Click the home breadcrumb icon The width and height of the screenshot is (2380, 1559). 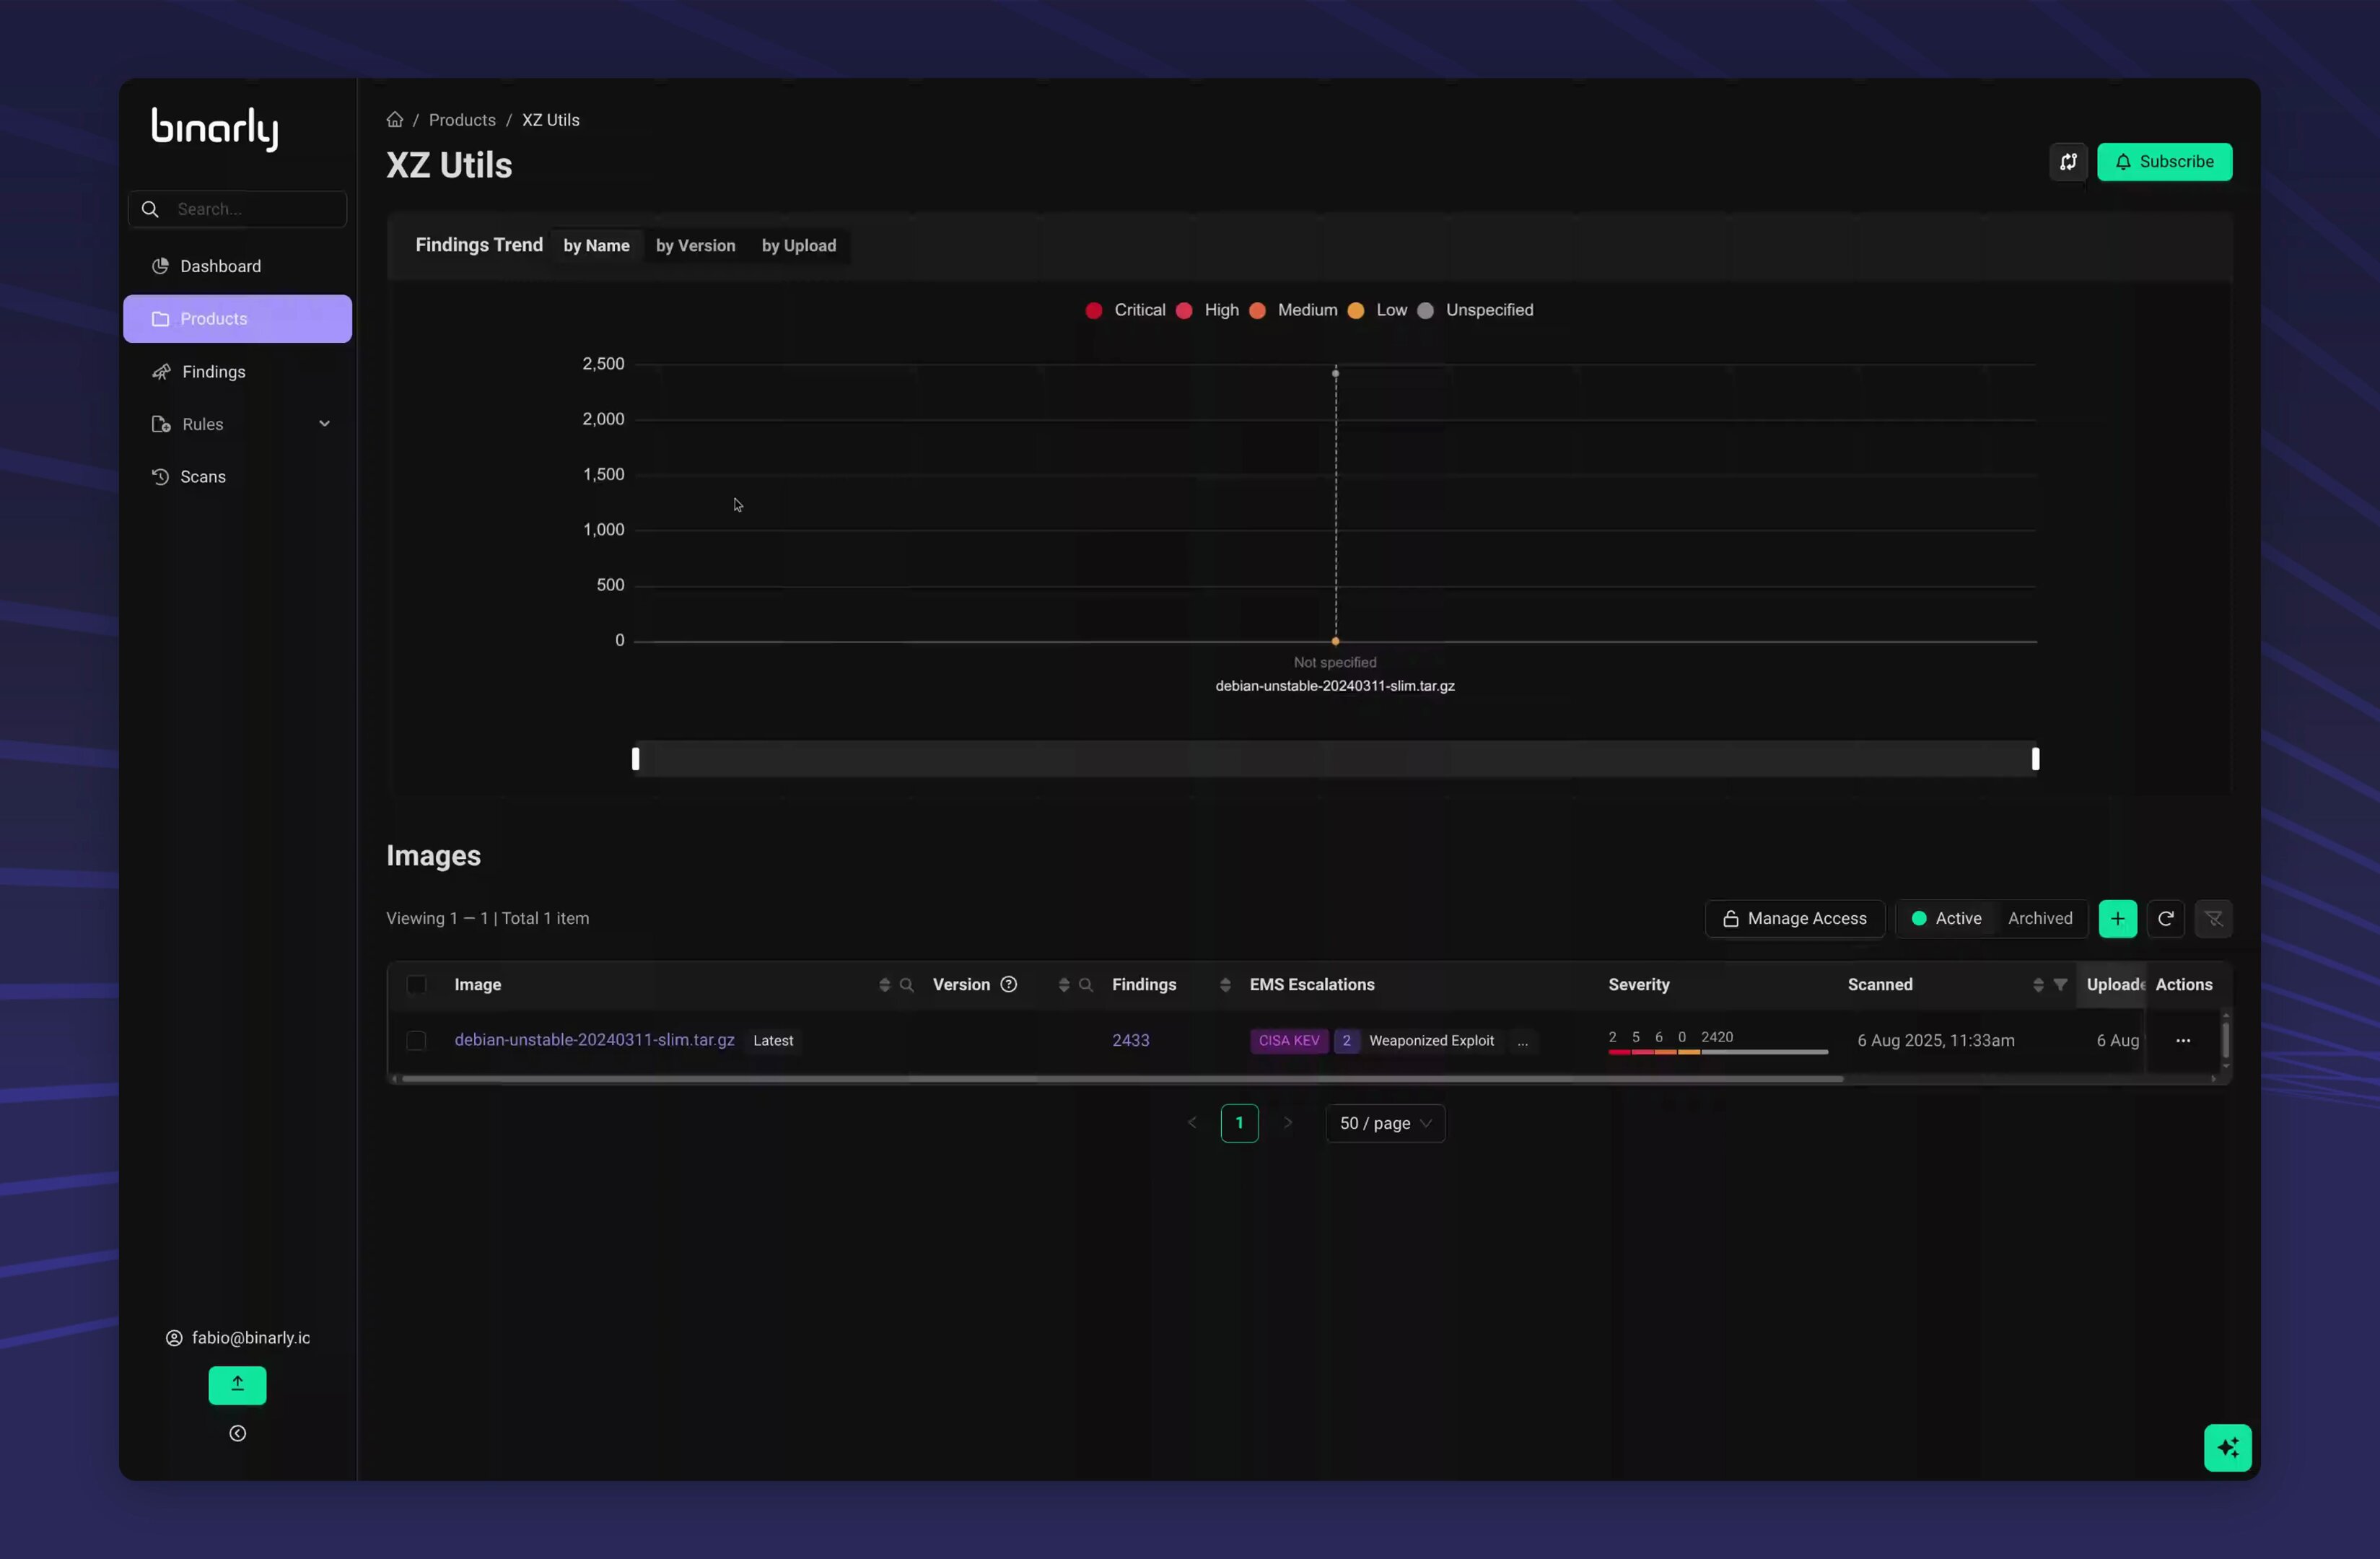[x=395, y=120]
